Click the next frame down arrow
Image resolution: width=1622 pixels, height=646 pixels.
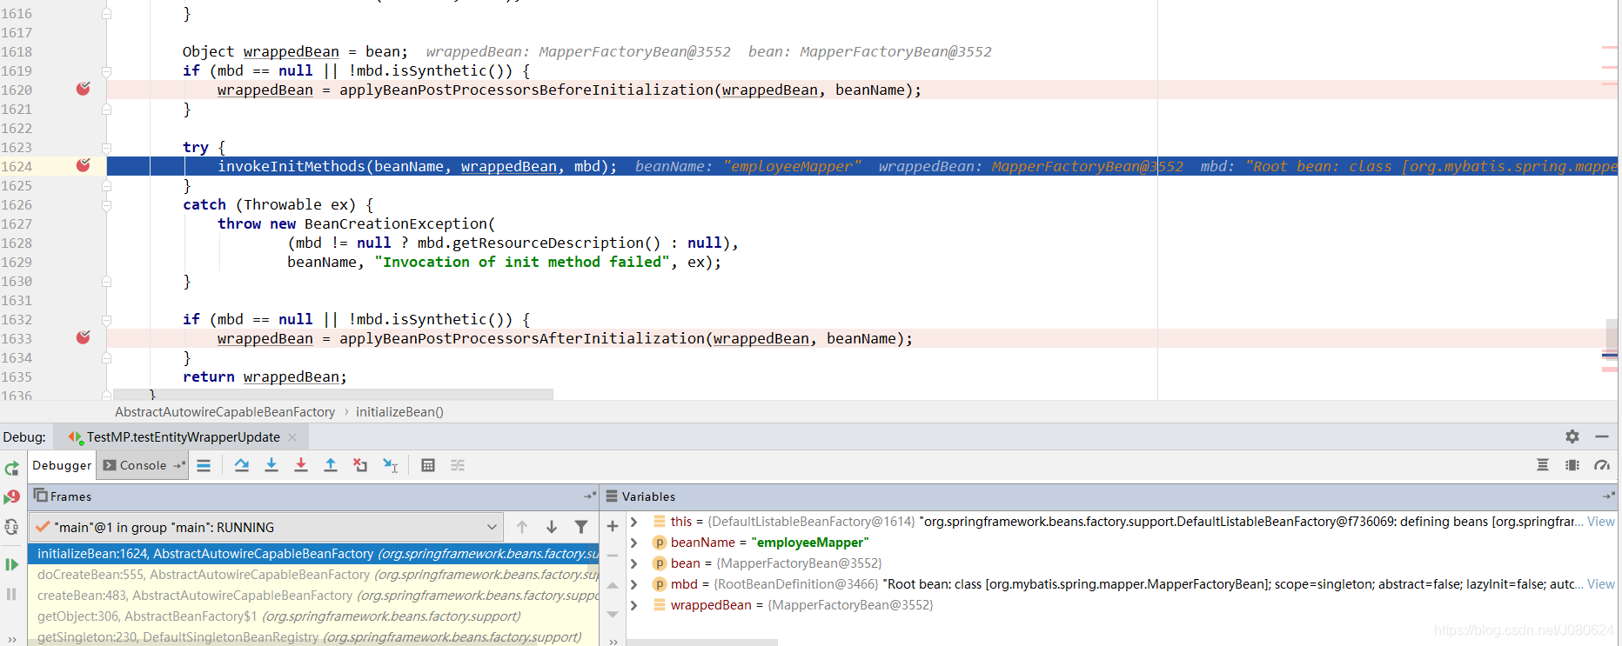552,527
